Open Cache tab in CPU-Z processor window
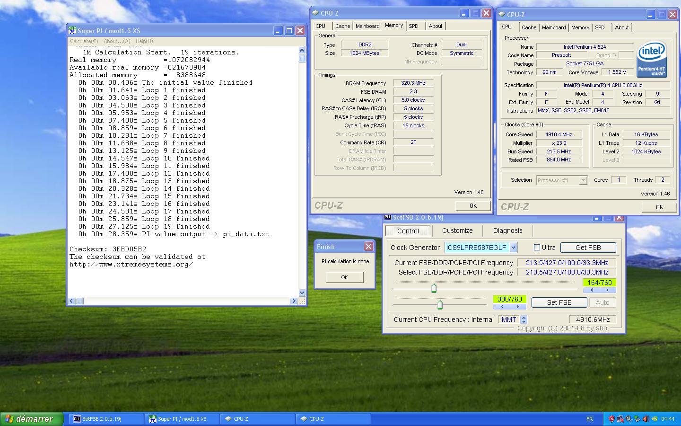Viewport: 681px width, 426px height. (x=529, y=27)
